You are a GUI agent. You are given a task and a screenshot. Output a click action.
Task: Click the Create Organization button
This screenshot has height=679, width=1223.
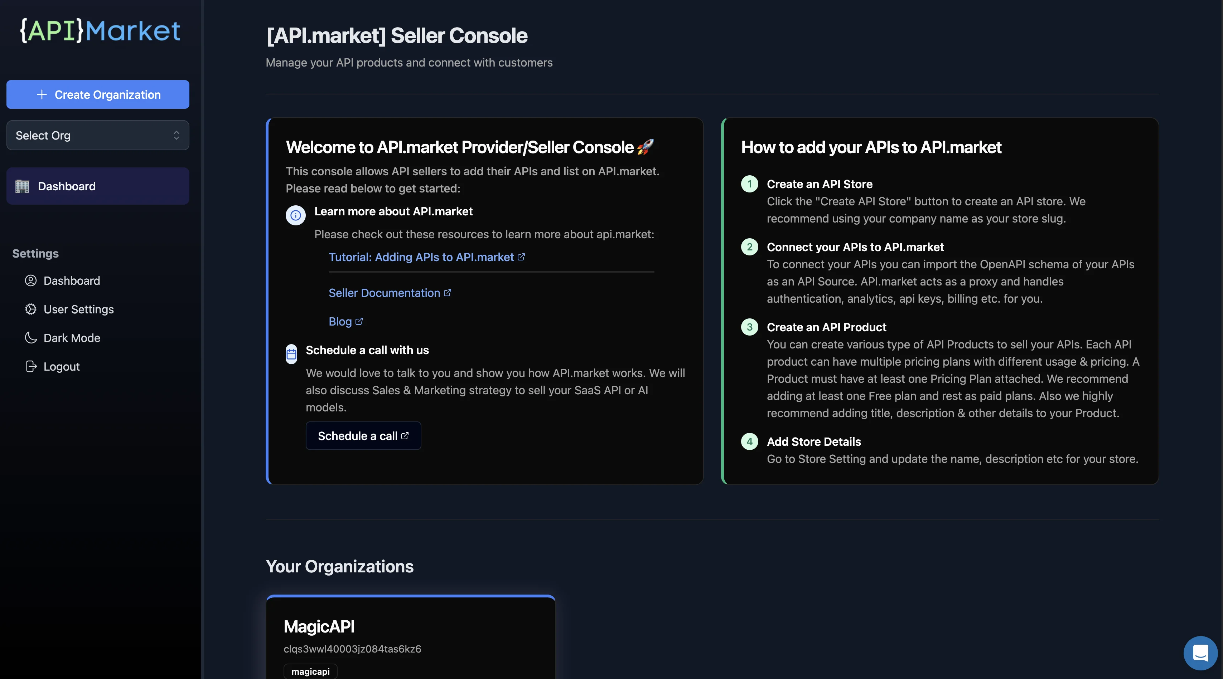(97, 94)
